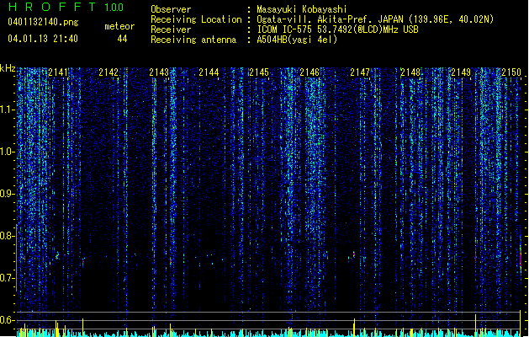Select observer name Masayuki Kobayashi
This screenshot has width=529, height=337.
click(x=302, y=9)
